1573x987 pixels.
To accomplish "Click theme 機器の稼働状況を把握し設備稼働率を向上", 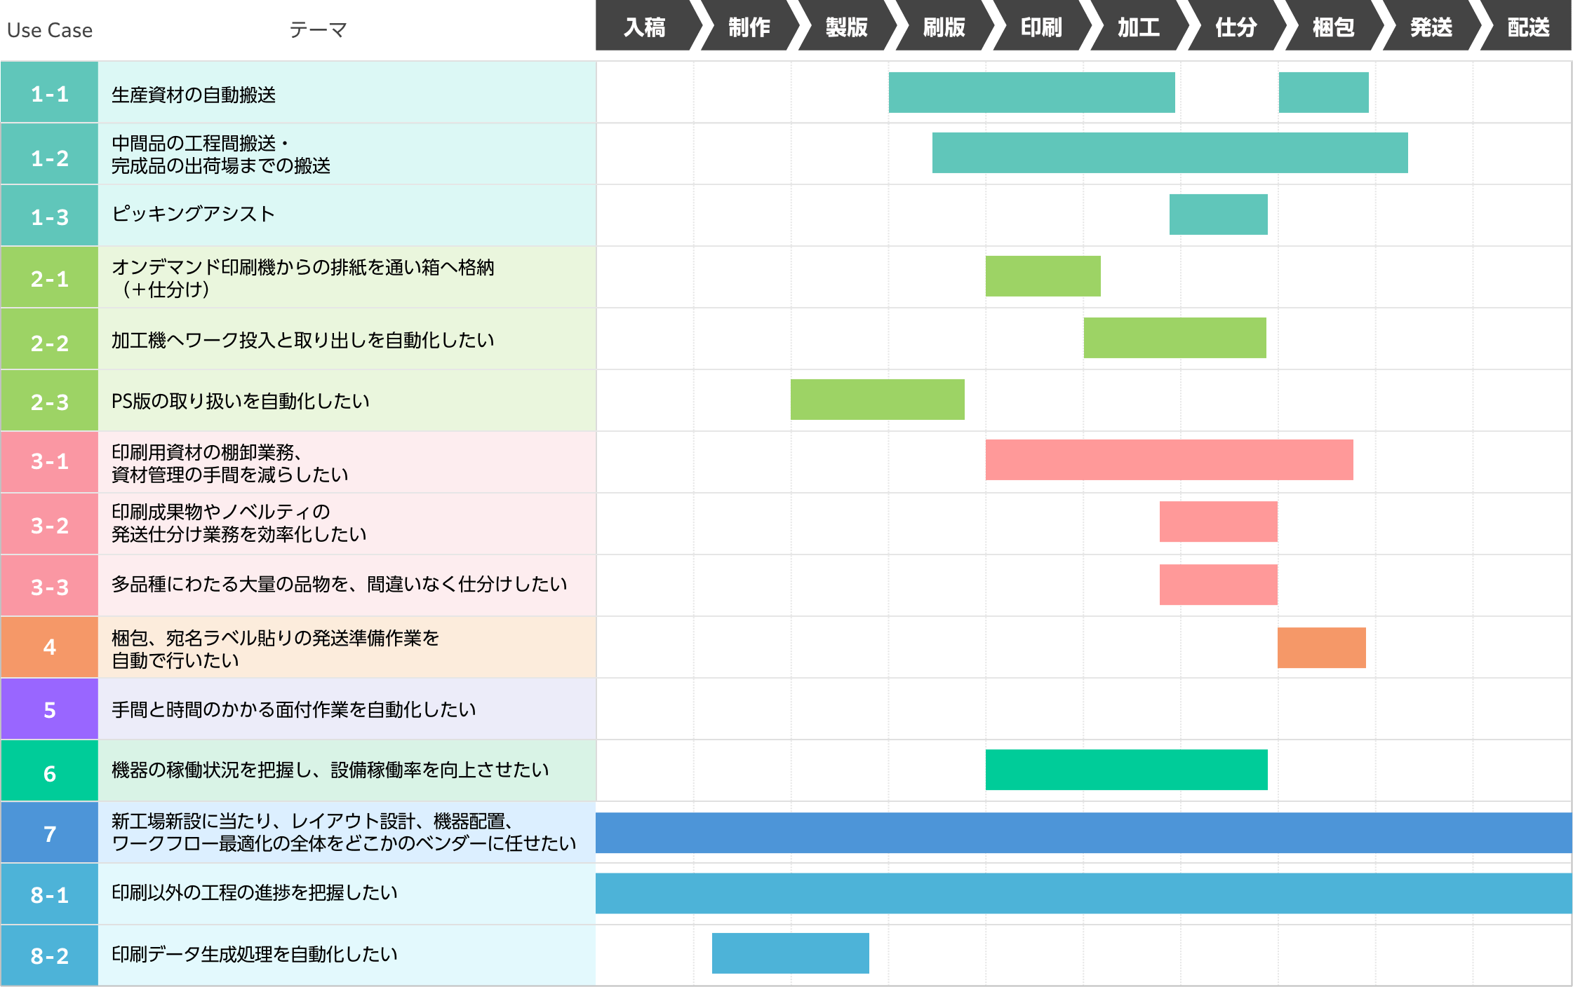I will (330, 770).
